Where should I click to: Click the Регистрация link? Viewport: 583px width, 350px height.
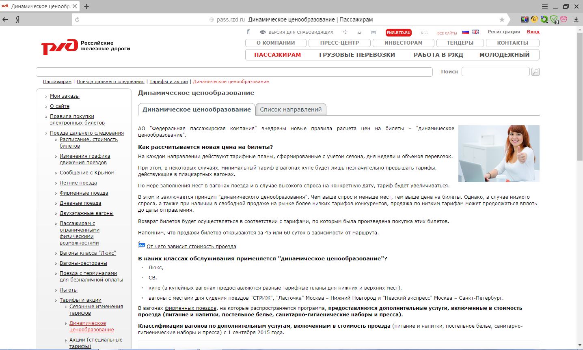504,32
